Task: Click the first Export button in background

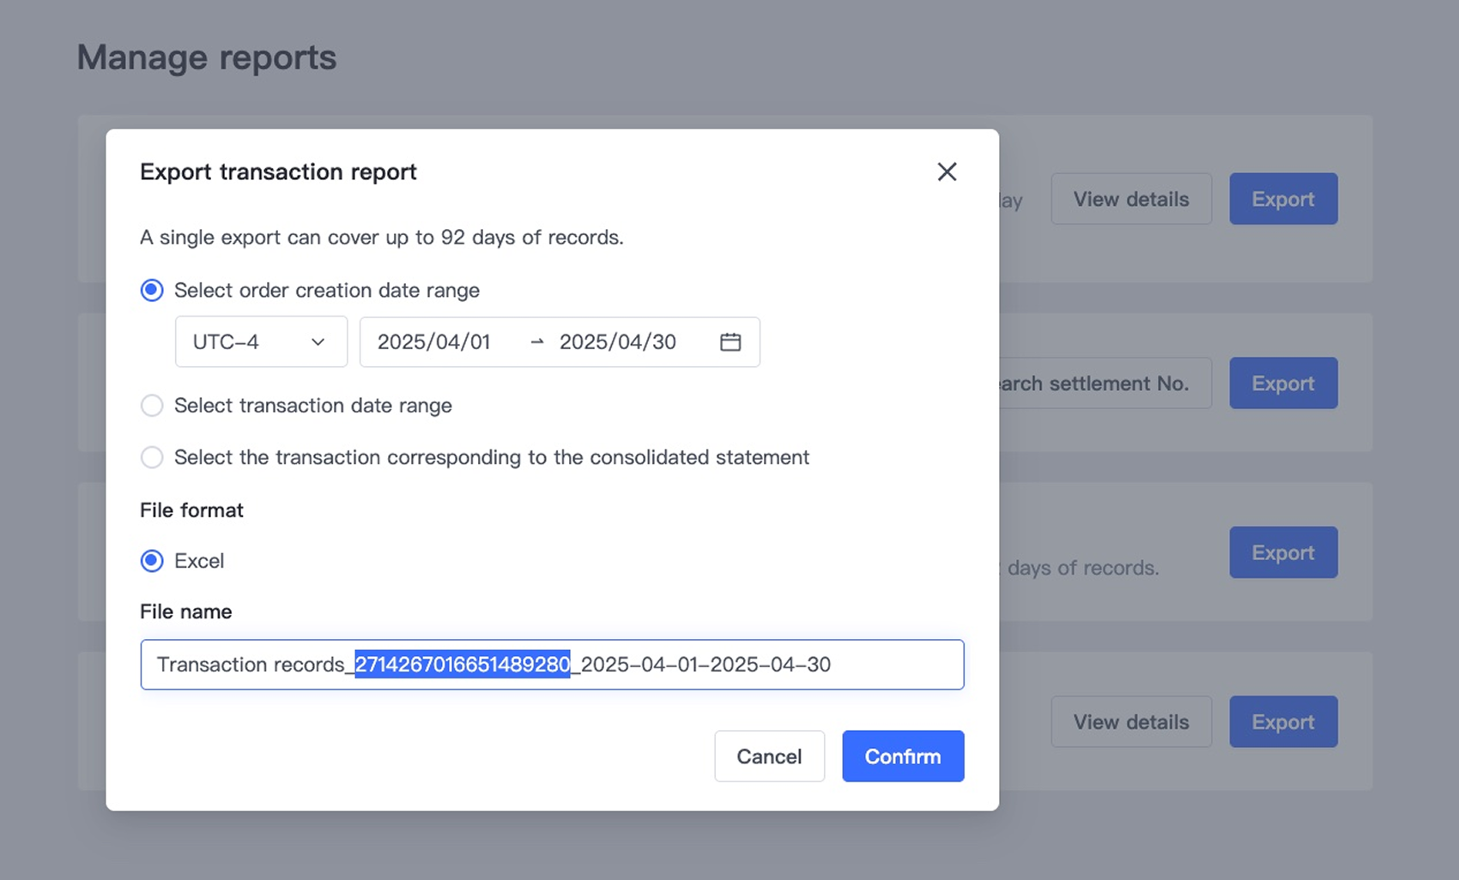Action: pyautogui.click(x=1283, y=199)
